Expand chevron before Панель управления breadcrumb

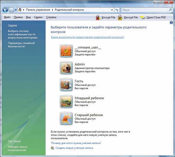tap(24, 10)
